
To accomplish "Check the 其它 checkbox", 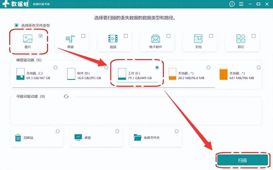I will click(x=254, y=36).
